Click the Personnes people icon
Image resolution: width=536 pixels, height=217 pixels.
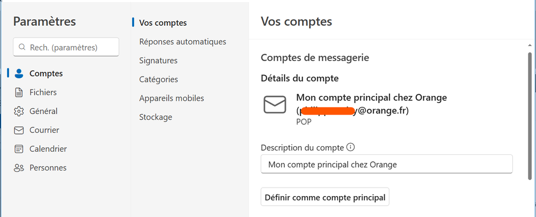[x=19, y=168]
